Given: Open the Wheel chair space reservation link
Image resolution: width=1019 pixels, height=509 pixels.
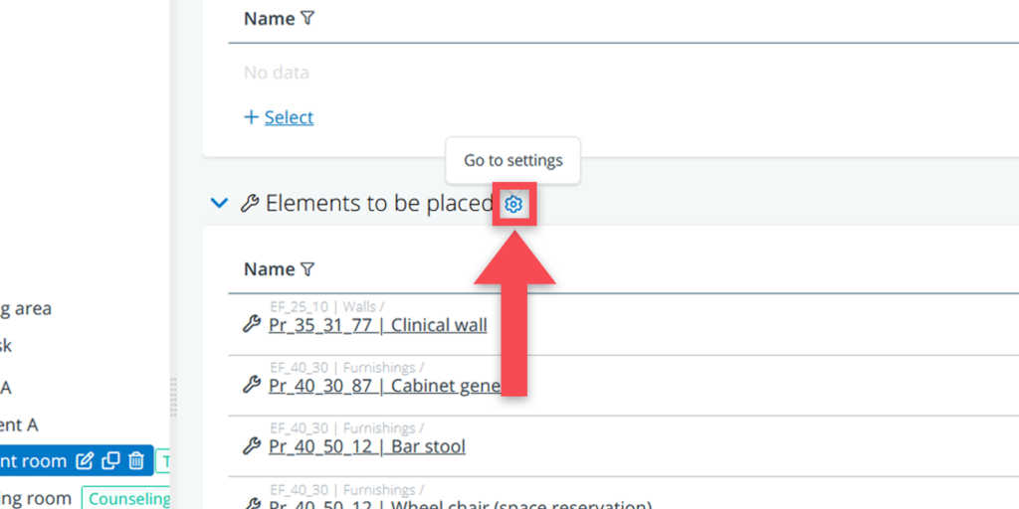Looking at the screenshot, I should (x=460, y=504).
